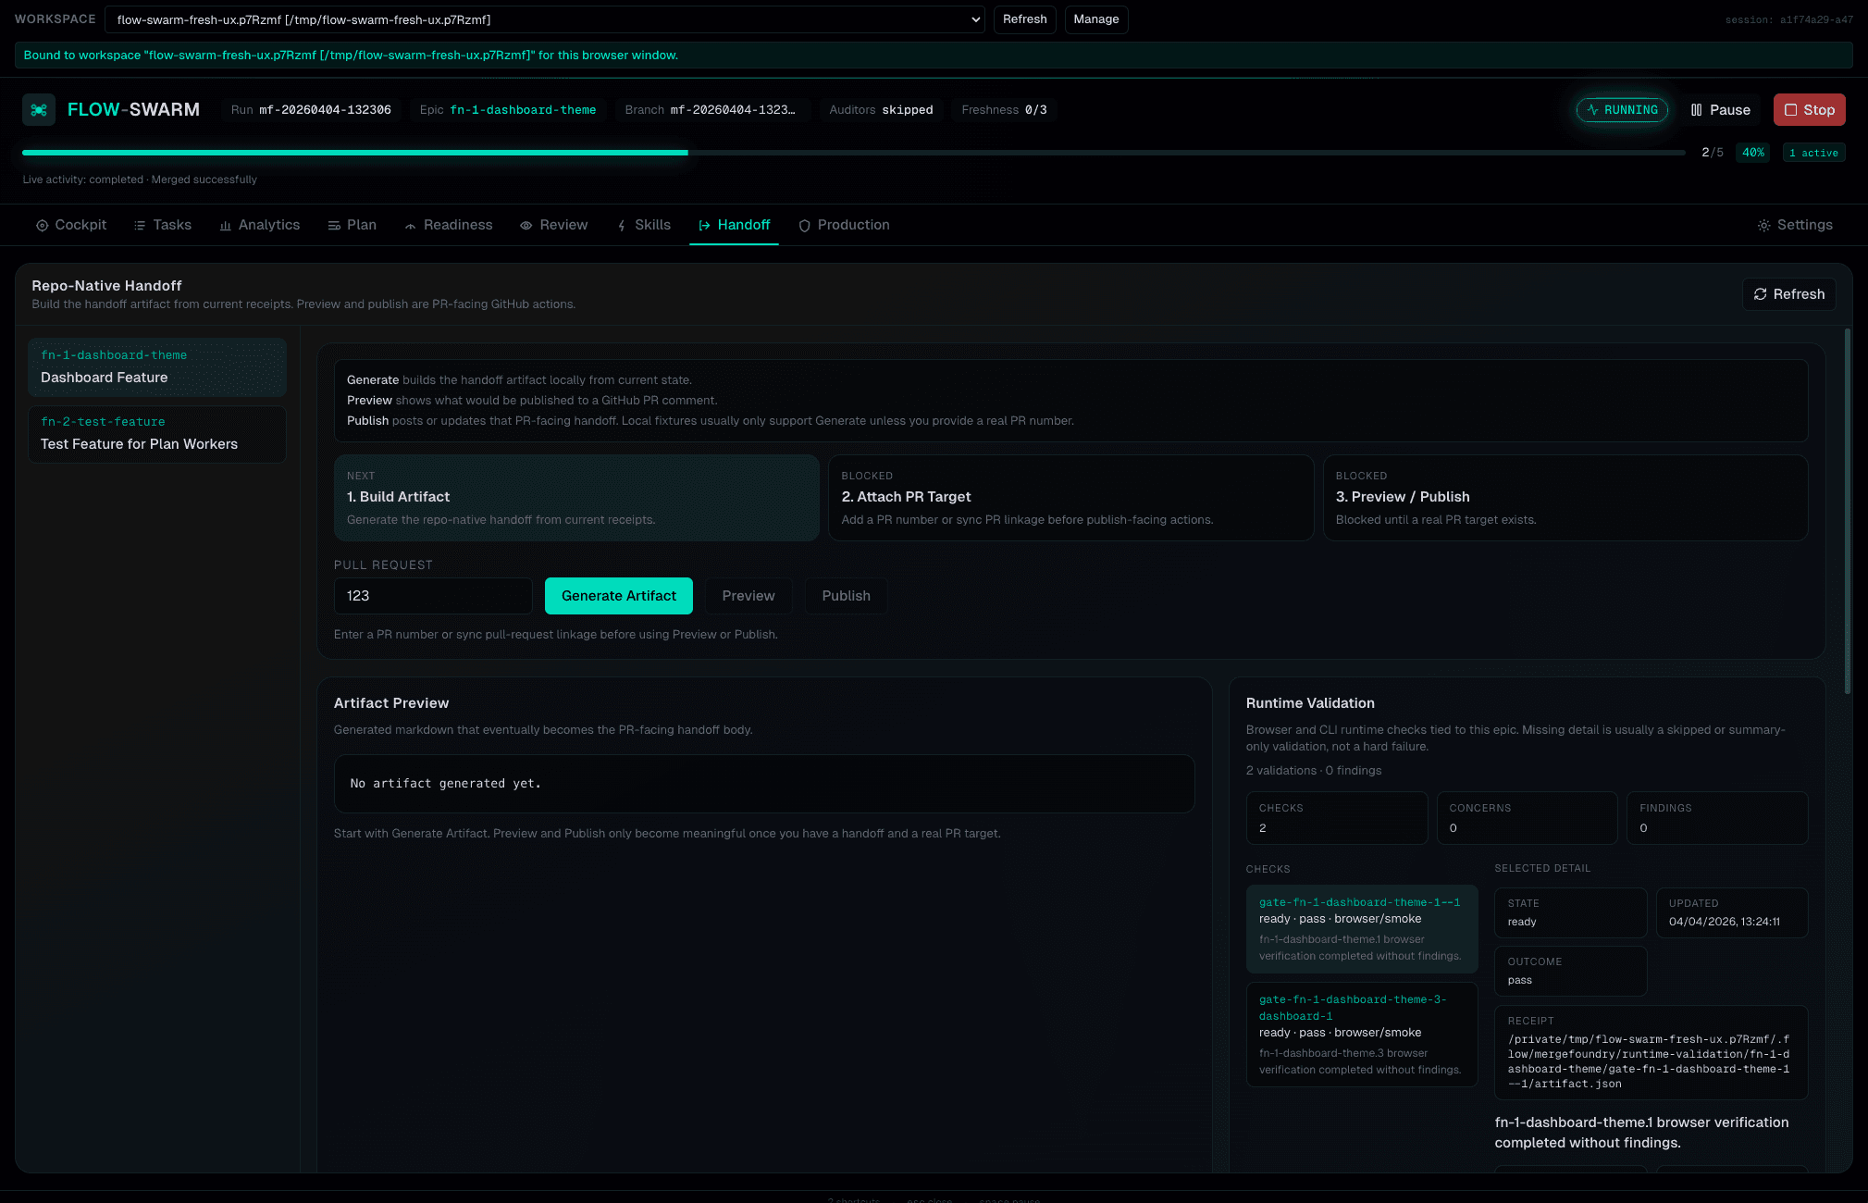Select check gate-fn-1-dashboard-theme-1--1
Viewport: 1868px width, 1203px height.
(x=1361, y=929)
